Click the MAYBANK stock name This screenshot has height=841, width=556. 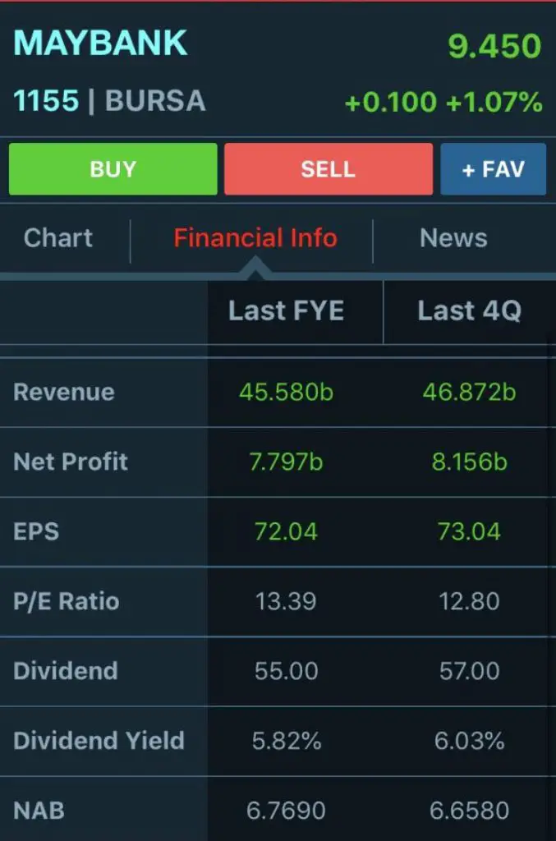[x=100, y=43]
